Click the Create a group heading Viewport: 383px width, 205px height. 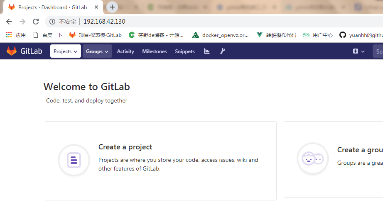click(x=360, y=150)
